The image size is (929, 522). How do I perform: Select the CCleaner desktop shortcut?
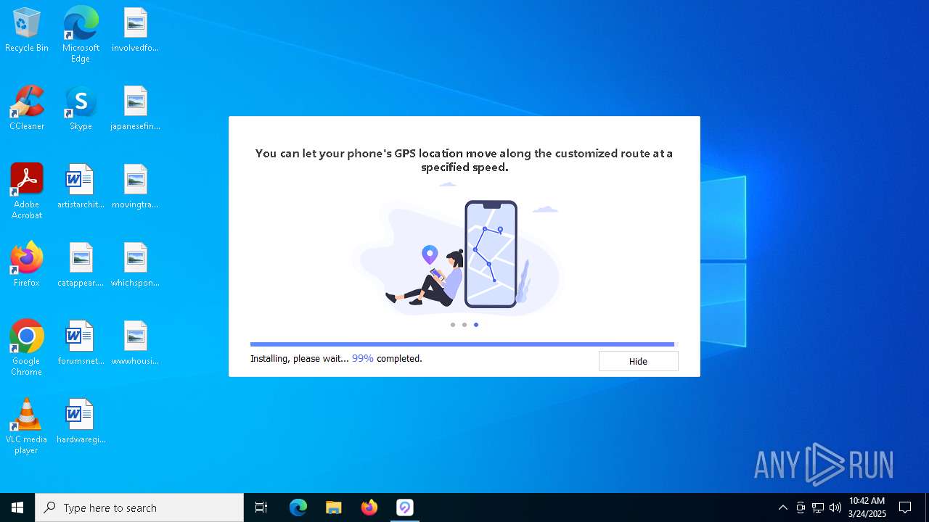tap(27, 108)
